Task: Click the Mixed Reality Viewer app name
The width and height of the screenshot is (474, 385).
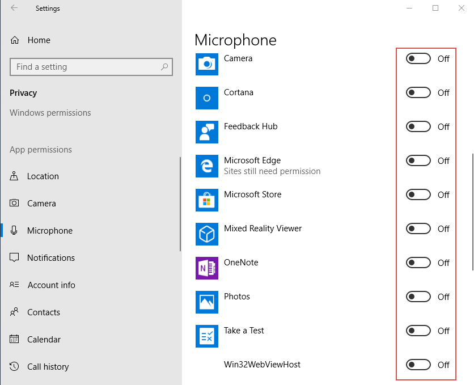Action: pyautogui.click(x=263, y=229)
